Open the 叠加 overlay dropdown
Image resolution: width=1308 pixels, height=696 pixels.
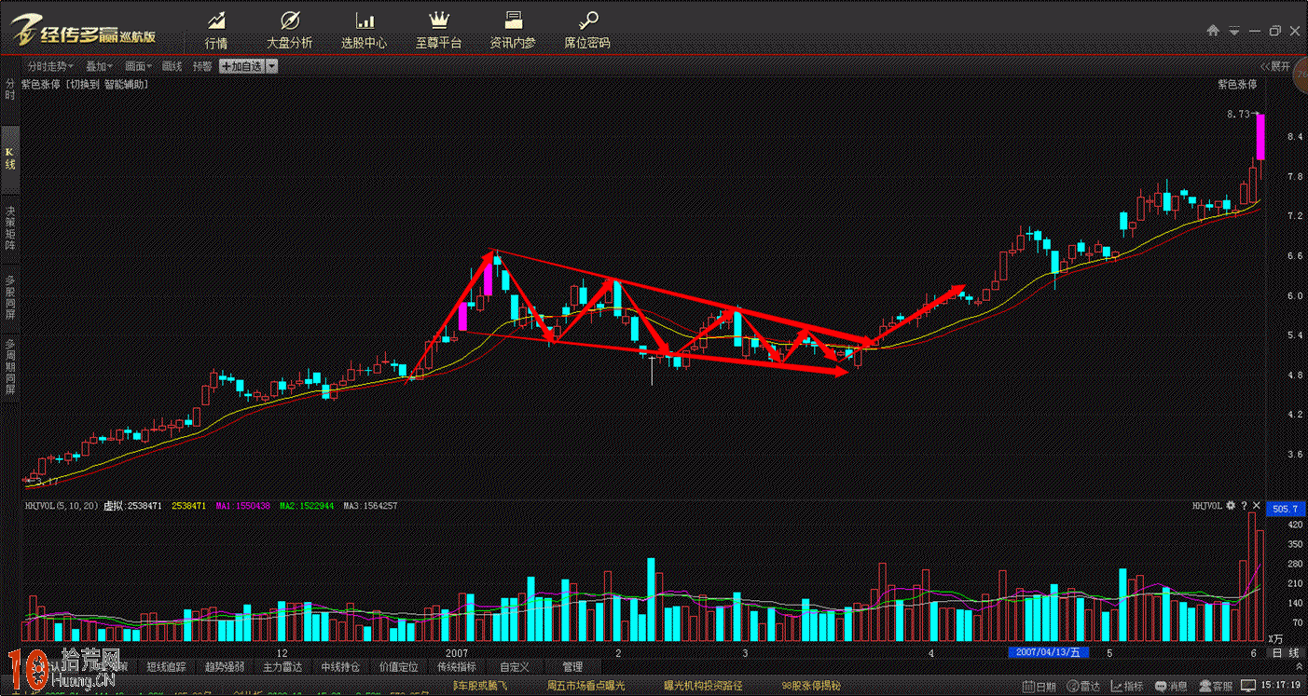99,66
